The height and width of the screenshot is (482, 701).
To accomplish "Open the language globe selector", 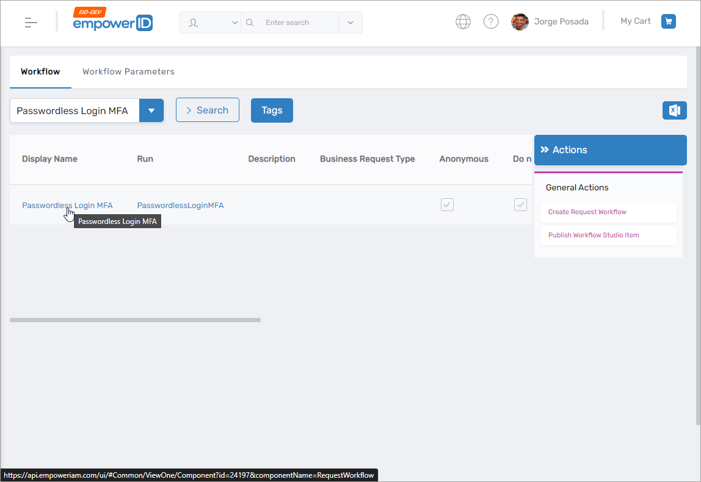I will (463, 21).
